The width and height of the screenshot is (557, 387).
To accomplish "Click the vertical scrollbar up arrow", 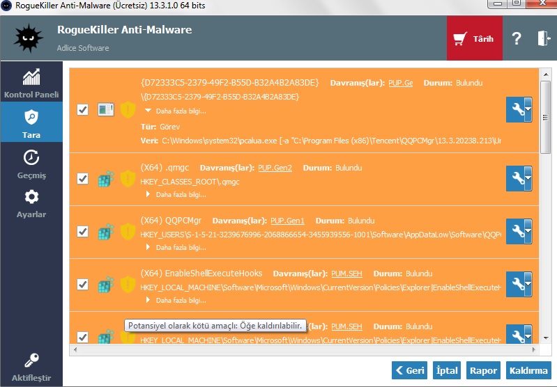I will [546, 74].
